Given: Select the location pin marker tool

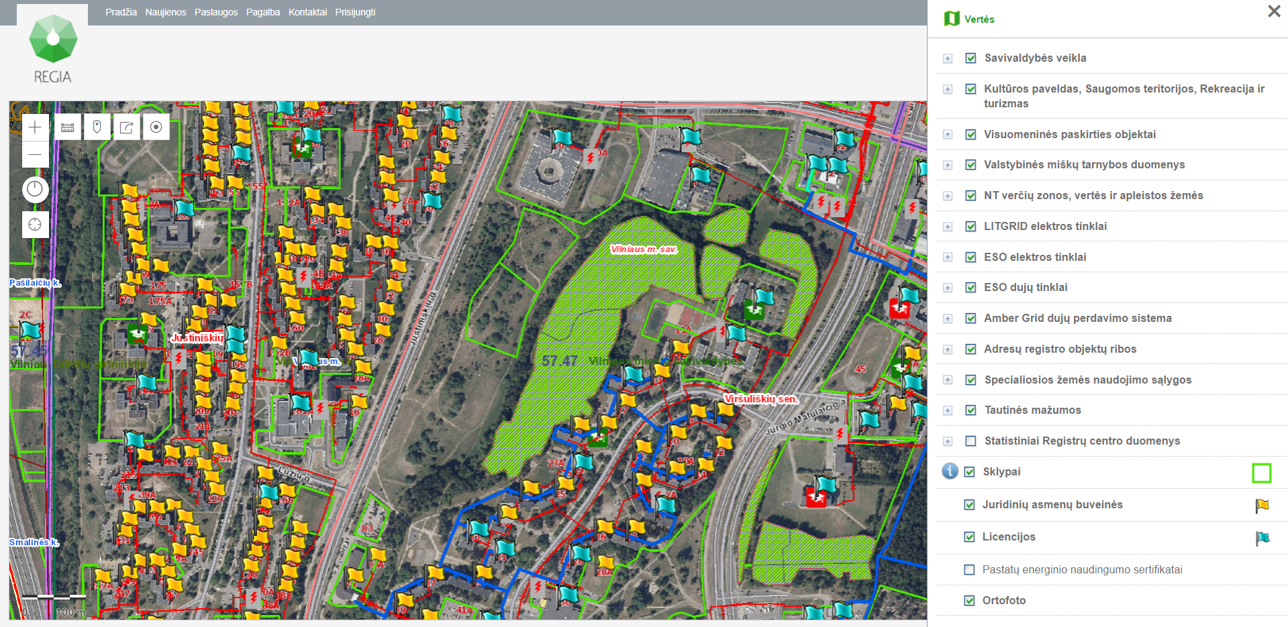Looking at the screenshot, I should 97,127.
